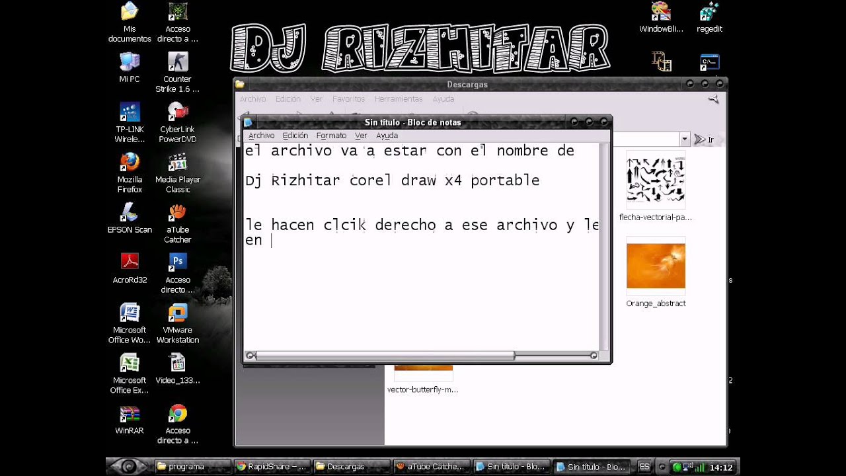The image size is (846, 476).
Task: Click ES language indicator in tray
Action: [644, 467]
